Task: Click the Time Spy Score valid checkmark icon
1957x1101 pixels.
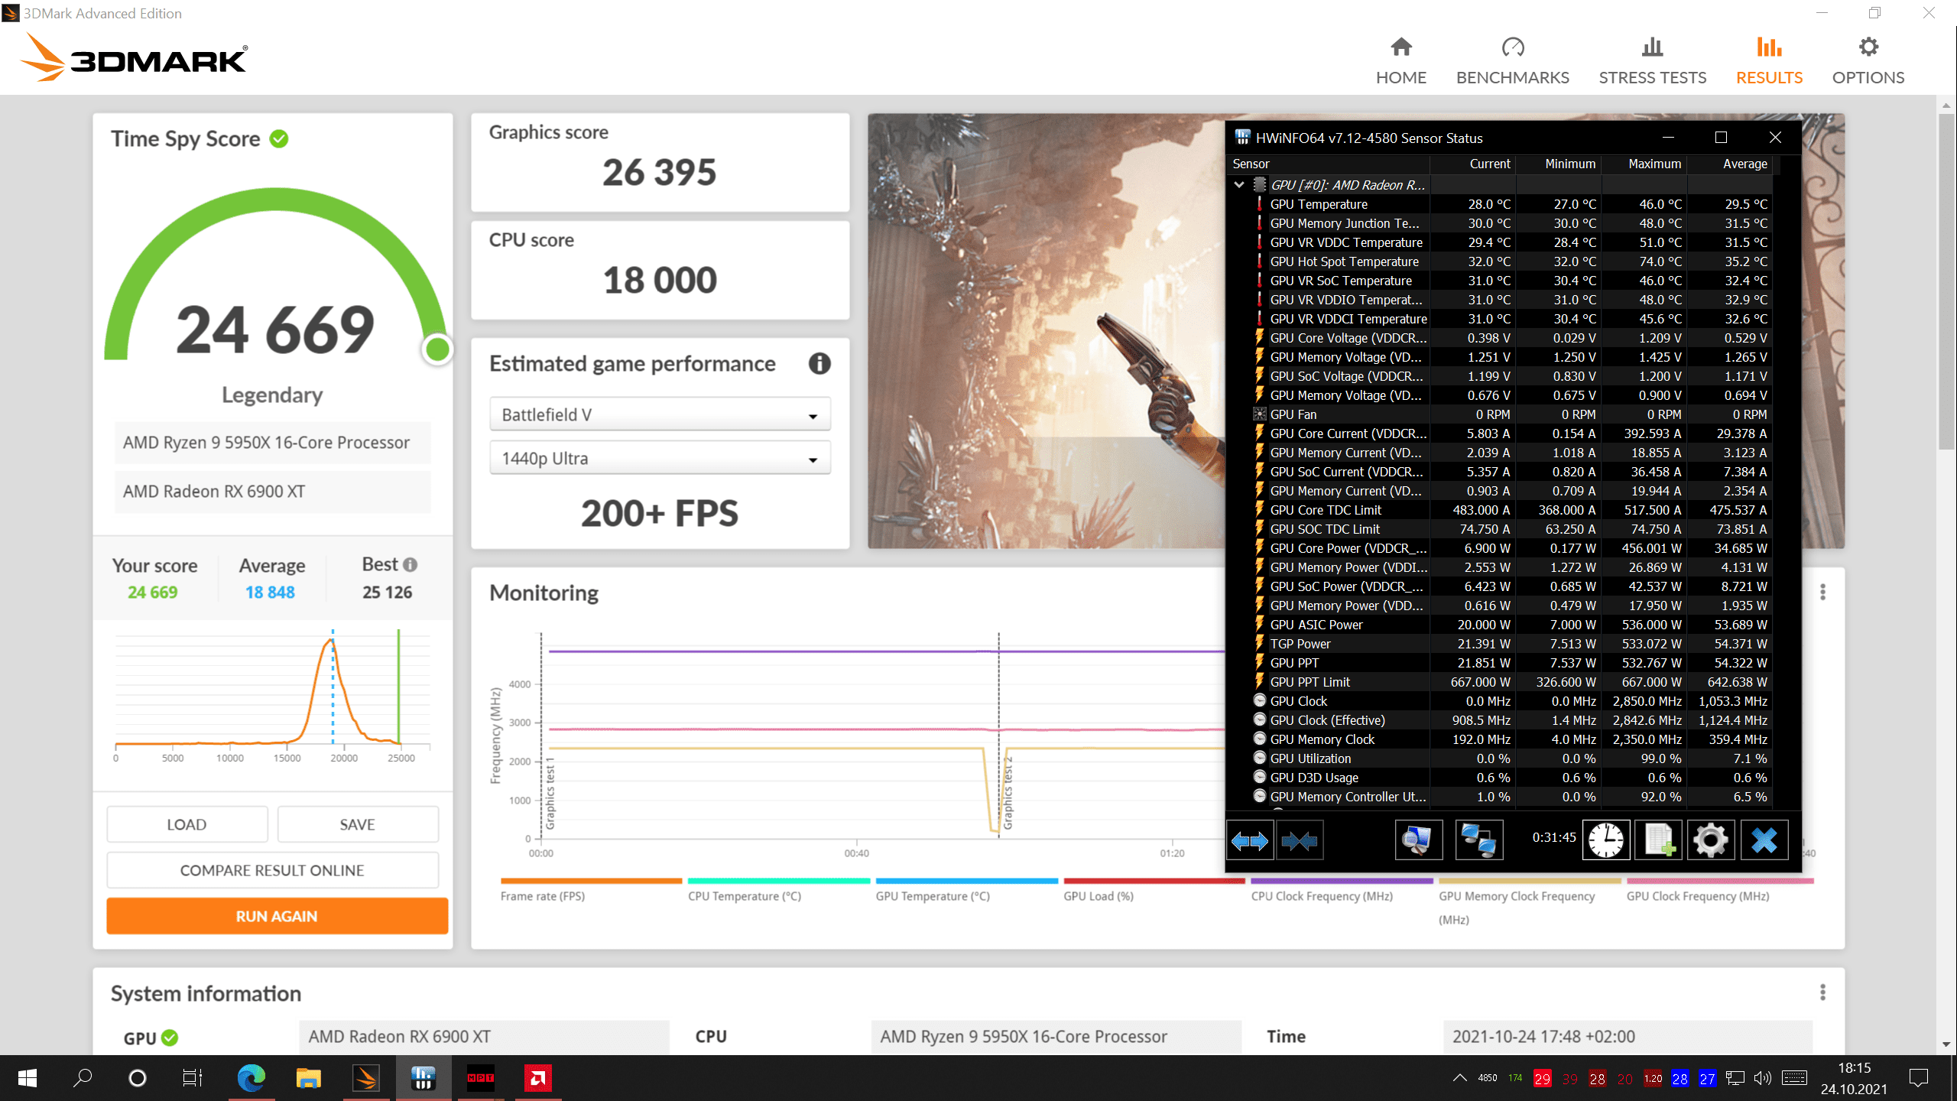Action: [x=279, y=138]
